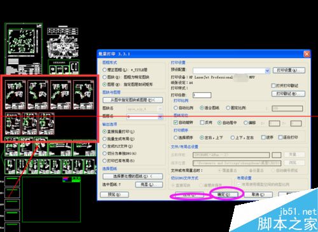Select 适合图纸 print scale option
The height and width of the screenshot is (232, 318).
click(202, 108)
